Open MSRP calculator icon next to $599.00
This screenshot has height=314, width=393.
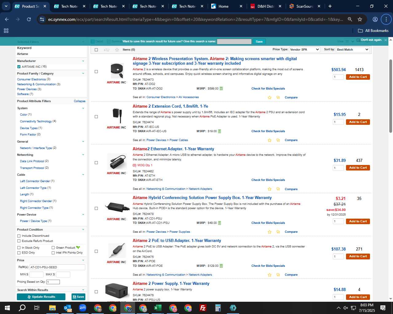221,89
